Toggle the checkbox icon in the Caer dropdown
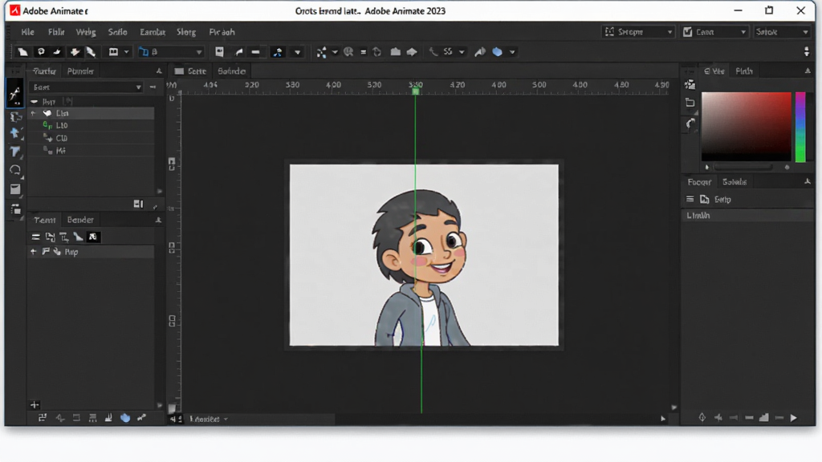822x462 pixels. (x=688, y=32)
